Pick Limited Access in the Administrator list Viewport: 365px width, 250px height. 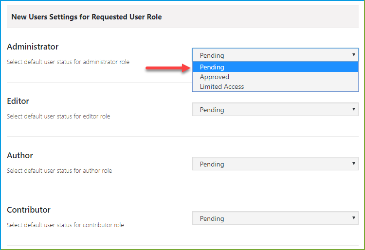coord(222,87)
